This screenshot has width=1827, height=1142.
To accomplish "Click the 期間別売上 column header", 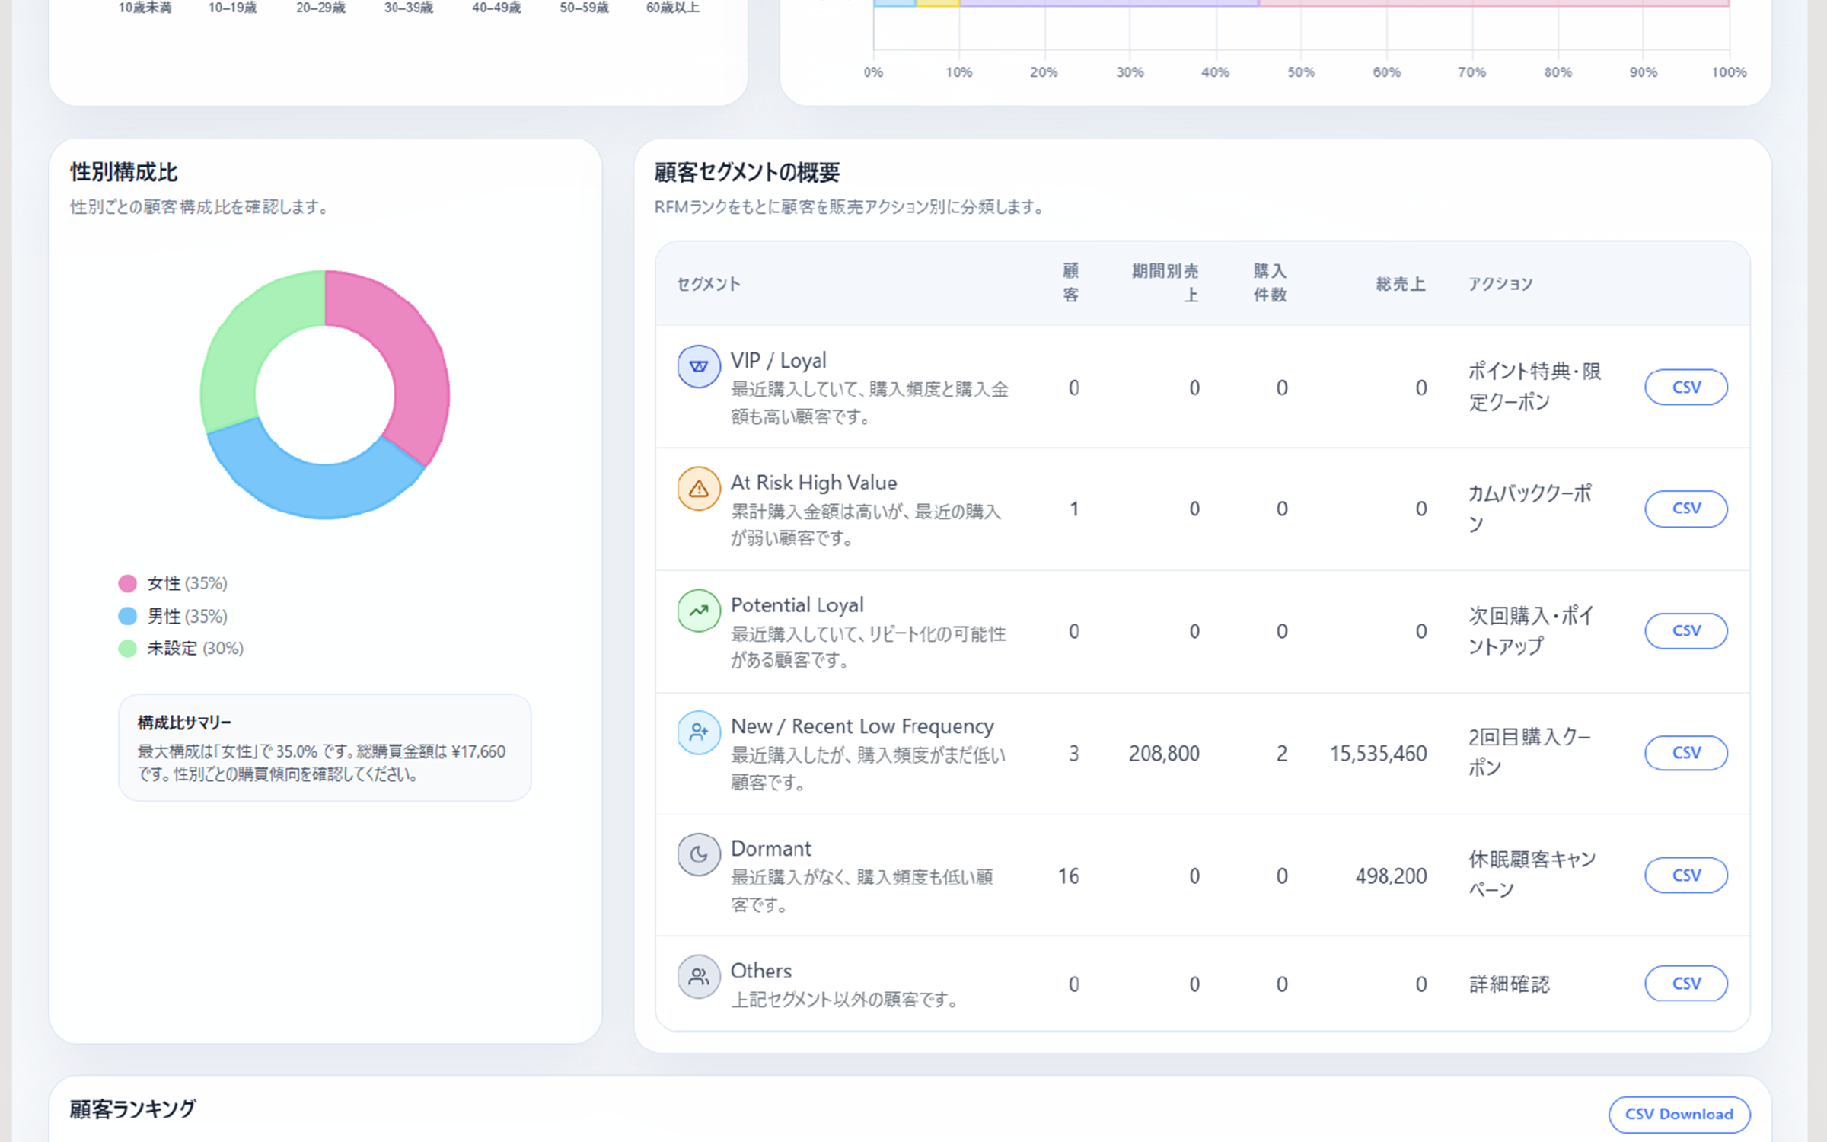I will (x=1165, y=283).
